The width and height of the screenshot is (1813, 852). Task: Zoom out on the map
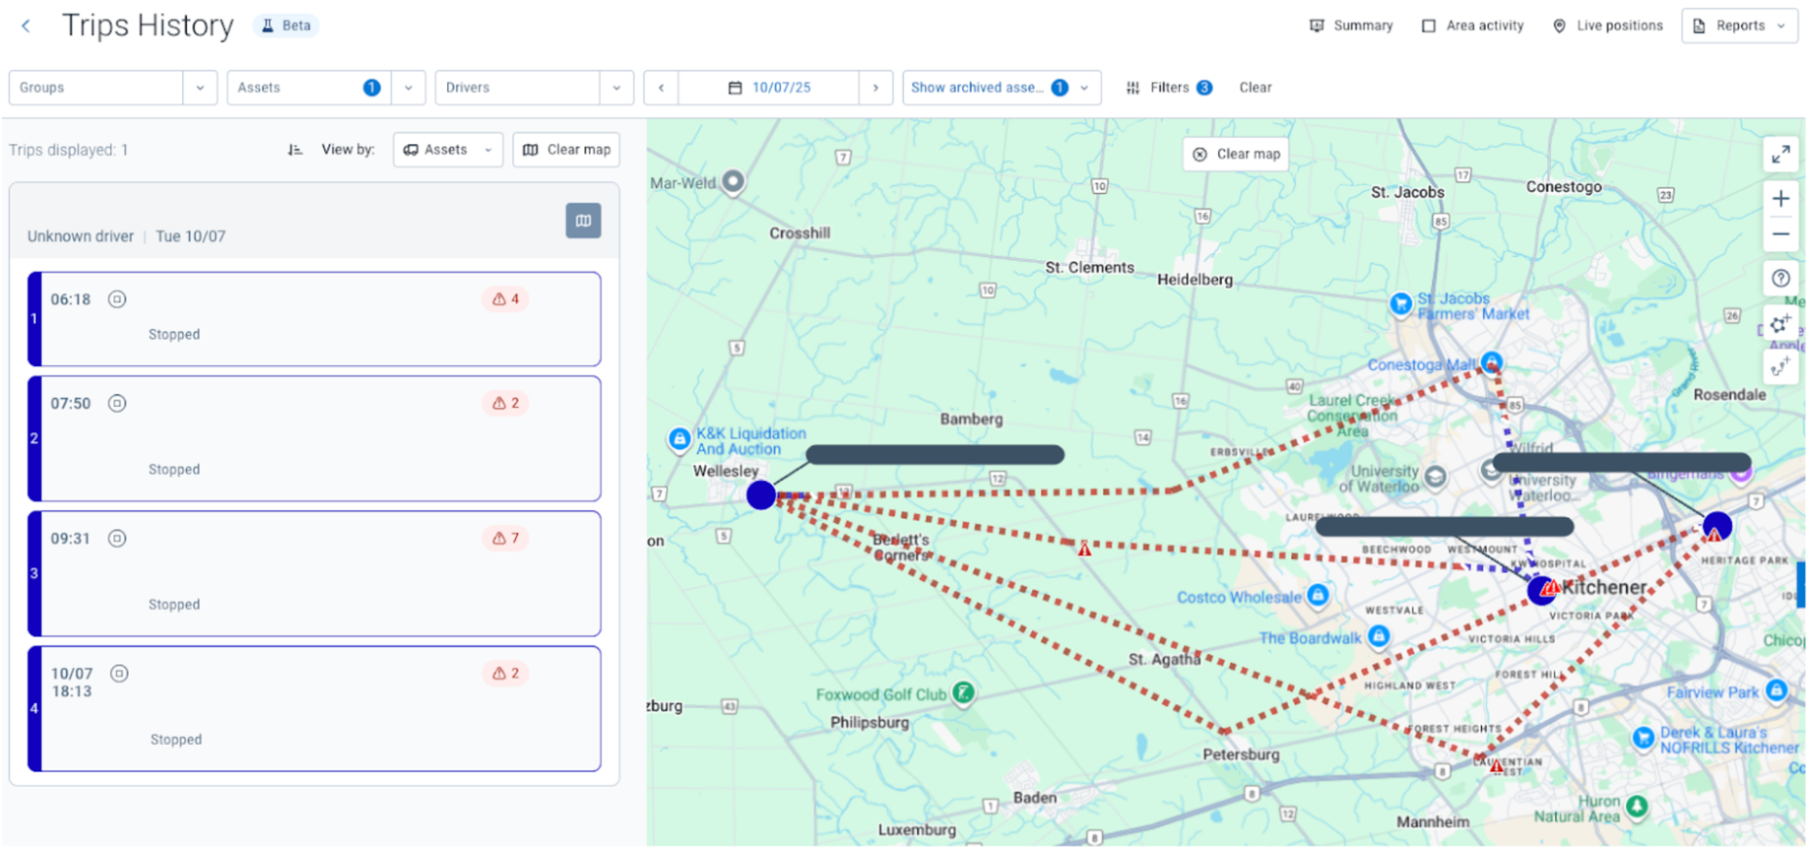pos(1780,235)
